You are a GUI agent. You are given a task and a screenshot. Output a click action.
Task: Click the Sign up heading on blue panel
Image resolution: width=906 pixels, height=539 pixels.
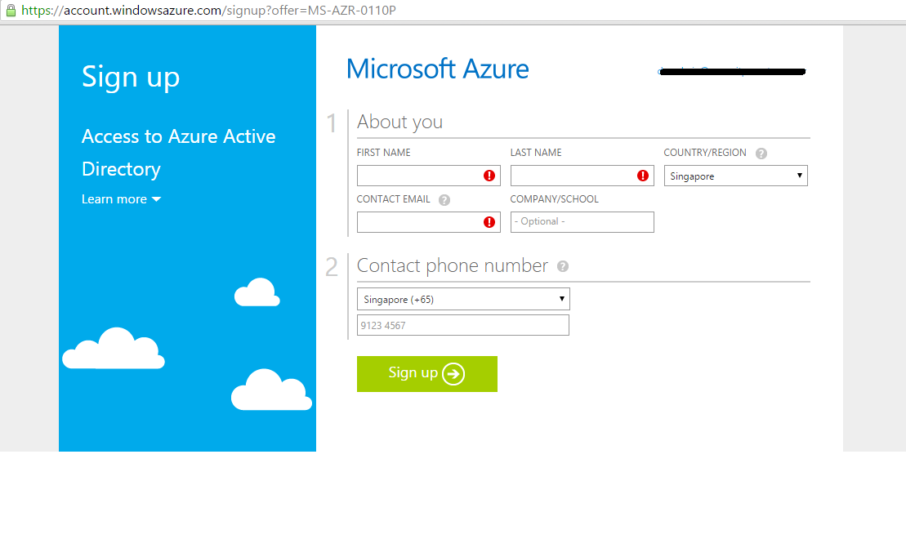[131, 77]
